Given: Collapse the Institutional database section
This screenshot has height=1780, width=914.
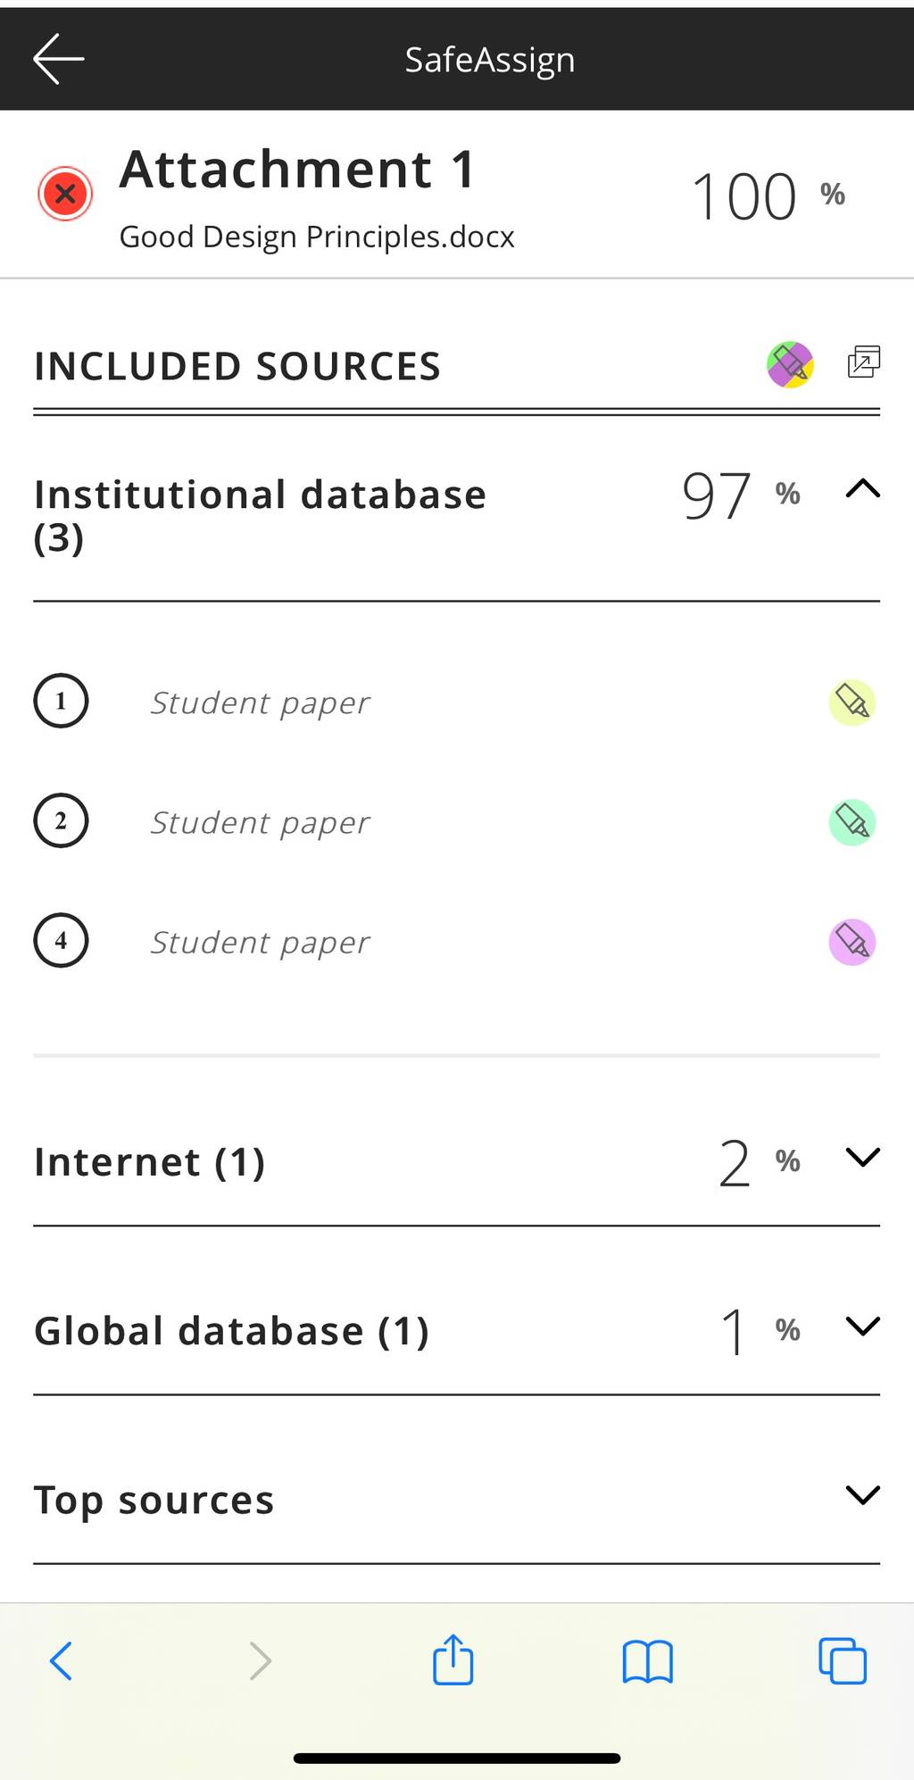Looking at the screenshot, I should 862,489.
